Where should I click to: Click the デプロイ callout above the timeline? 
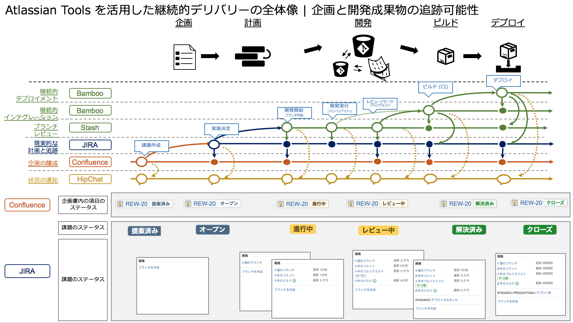click(x=503, y=80)
